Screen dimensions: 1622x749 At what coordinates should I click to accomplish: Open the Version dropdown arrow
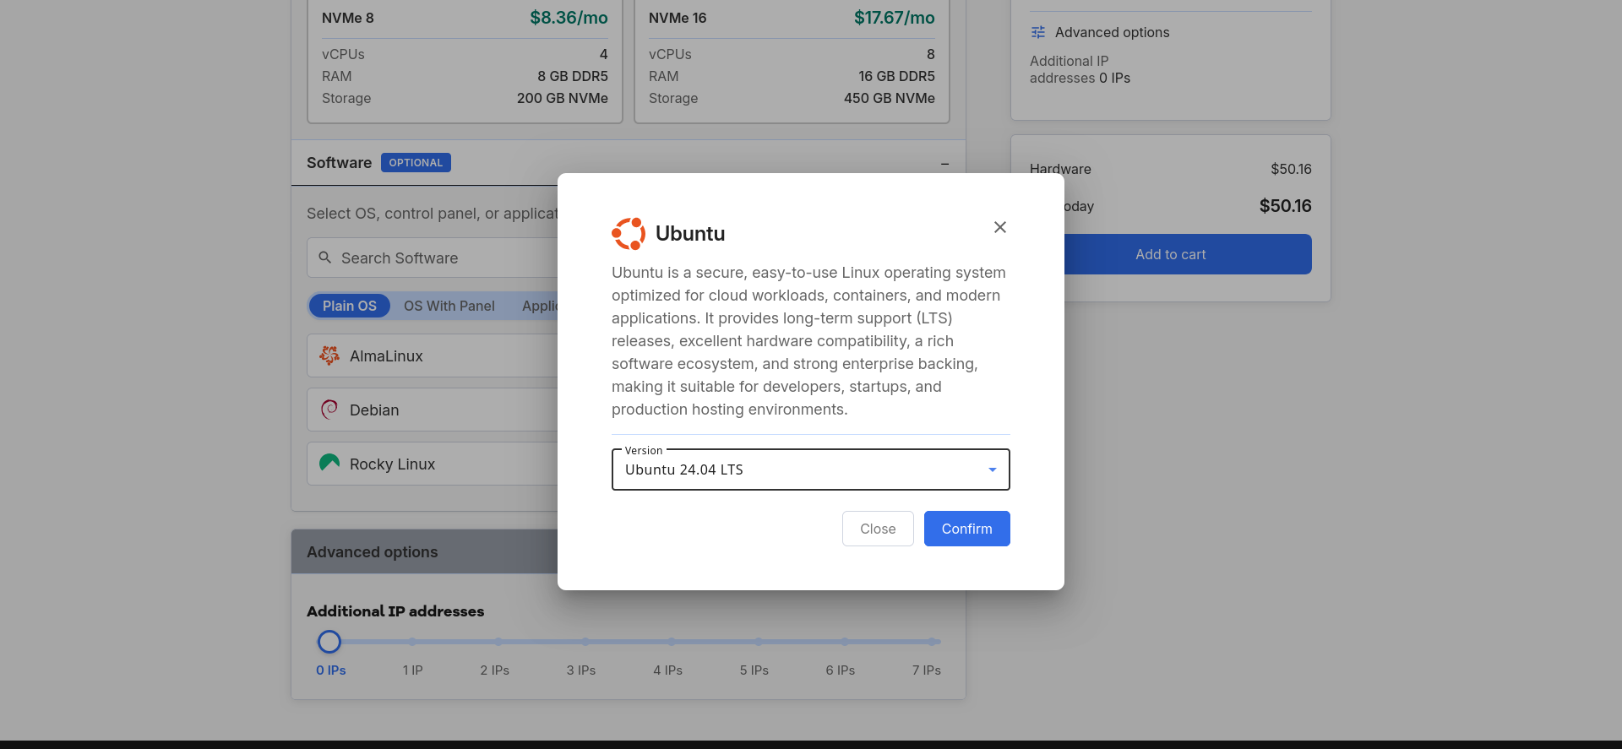[993, 469]
